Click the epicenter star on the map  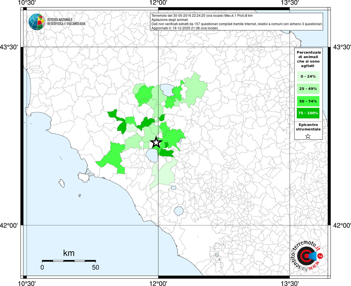coord(156,142)
